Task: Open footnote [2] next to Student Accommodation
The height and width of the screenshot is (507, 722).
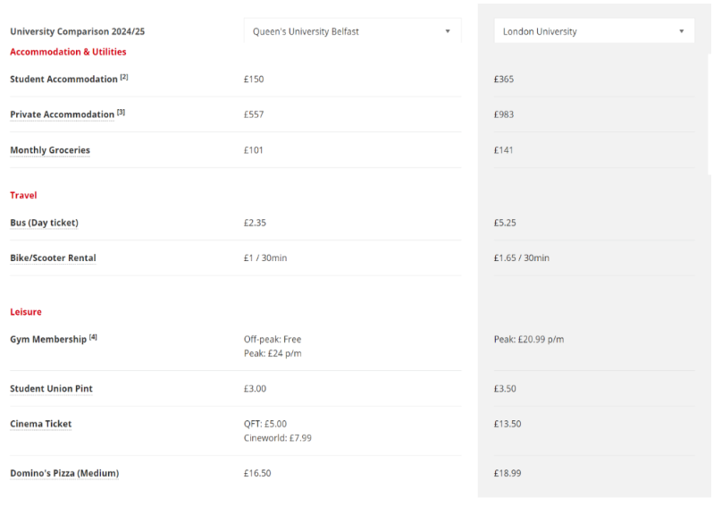Action: pos(124,77)
